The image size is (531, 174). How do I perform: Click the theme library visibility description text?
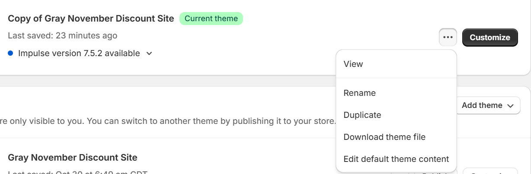[168, 120]
